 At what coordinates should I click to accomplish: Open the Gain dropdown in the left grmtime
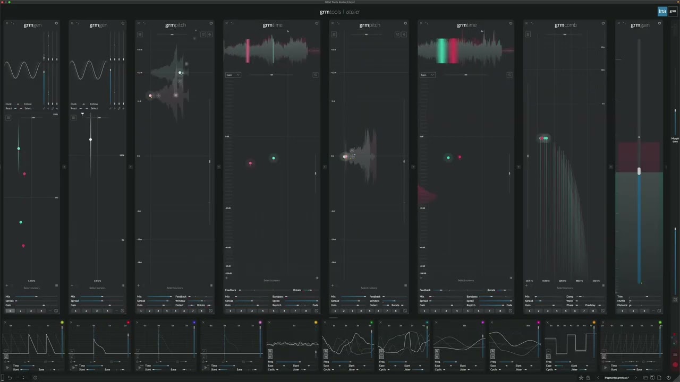click(233, 75)
